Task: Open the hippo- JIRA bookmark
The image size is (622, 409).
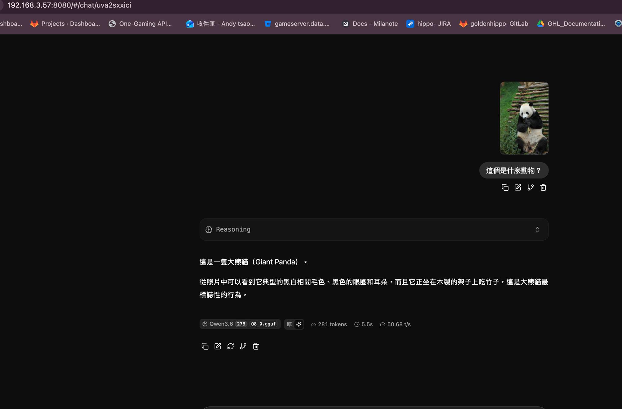Action: pos(429,24)
